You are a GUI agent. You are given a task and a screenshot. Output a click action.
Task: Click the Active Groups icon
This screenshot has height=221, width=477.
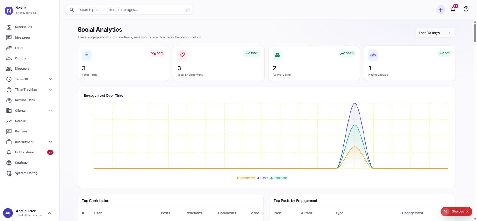[x=373, y=55]
